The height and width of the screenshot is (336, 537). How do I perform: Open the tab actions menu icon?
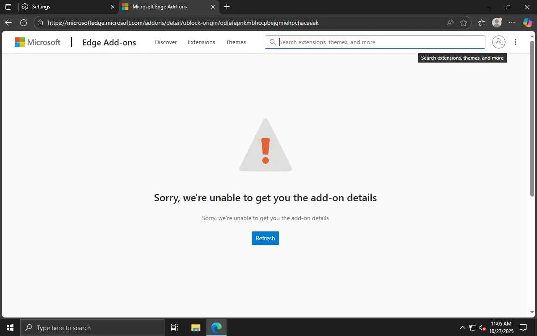click(x=8, y=7)
